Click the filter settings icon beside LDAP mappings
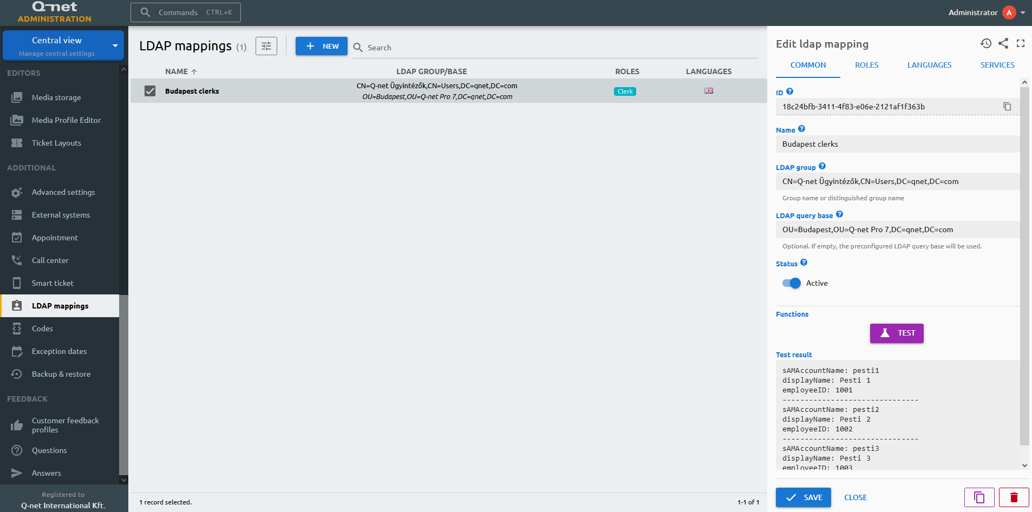Viewport: 1032px width, 512px height. click(x=266, y=46)
